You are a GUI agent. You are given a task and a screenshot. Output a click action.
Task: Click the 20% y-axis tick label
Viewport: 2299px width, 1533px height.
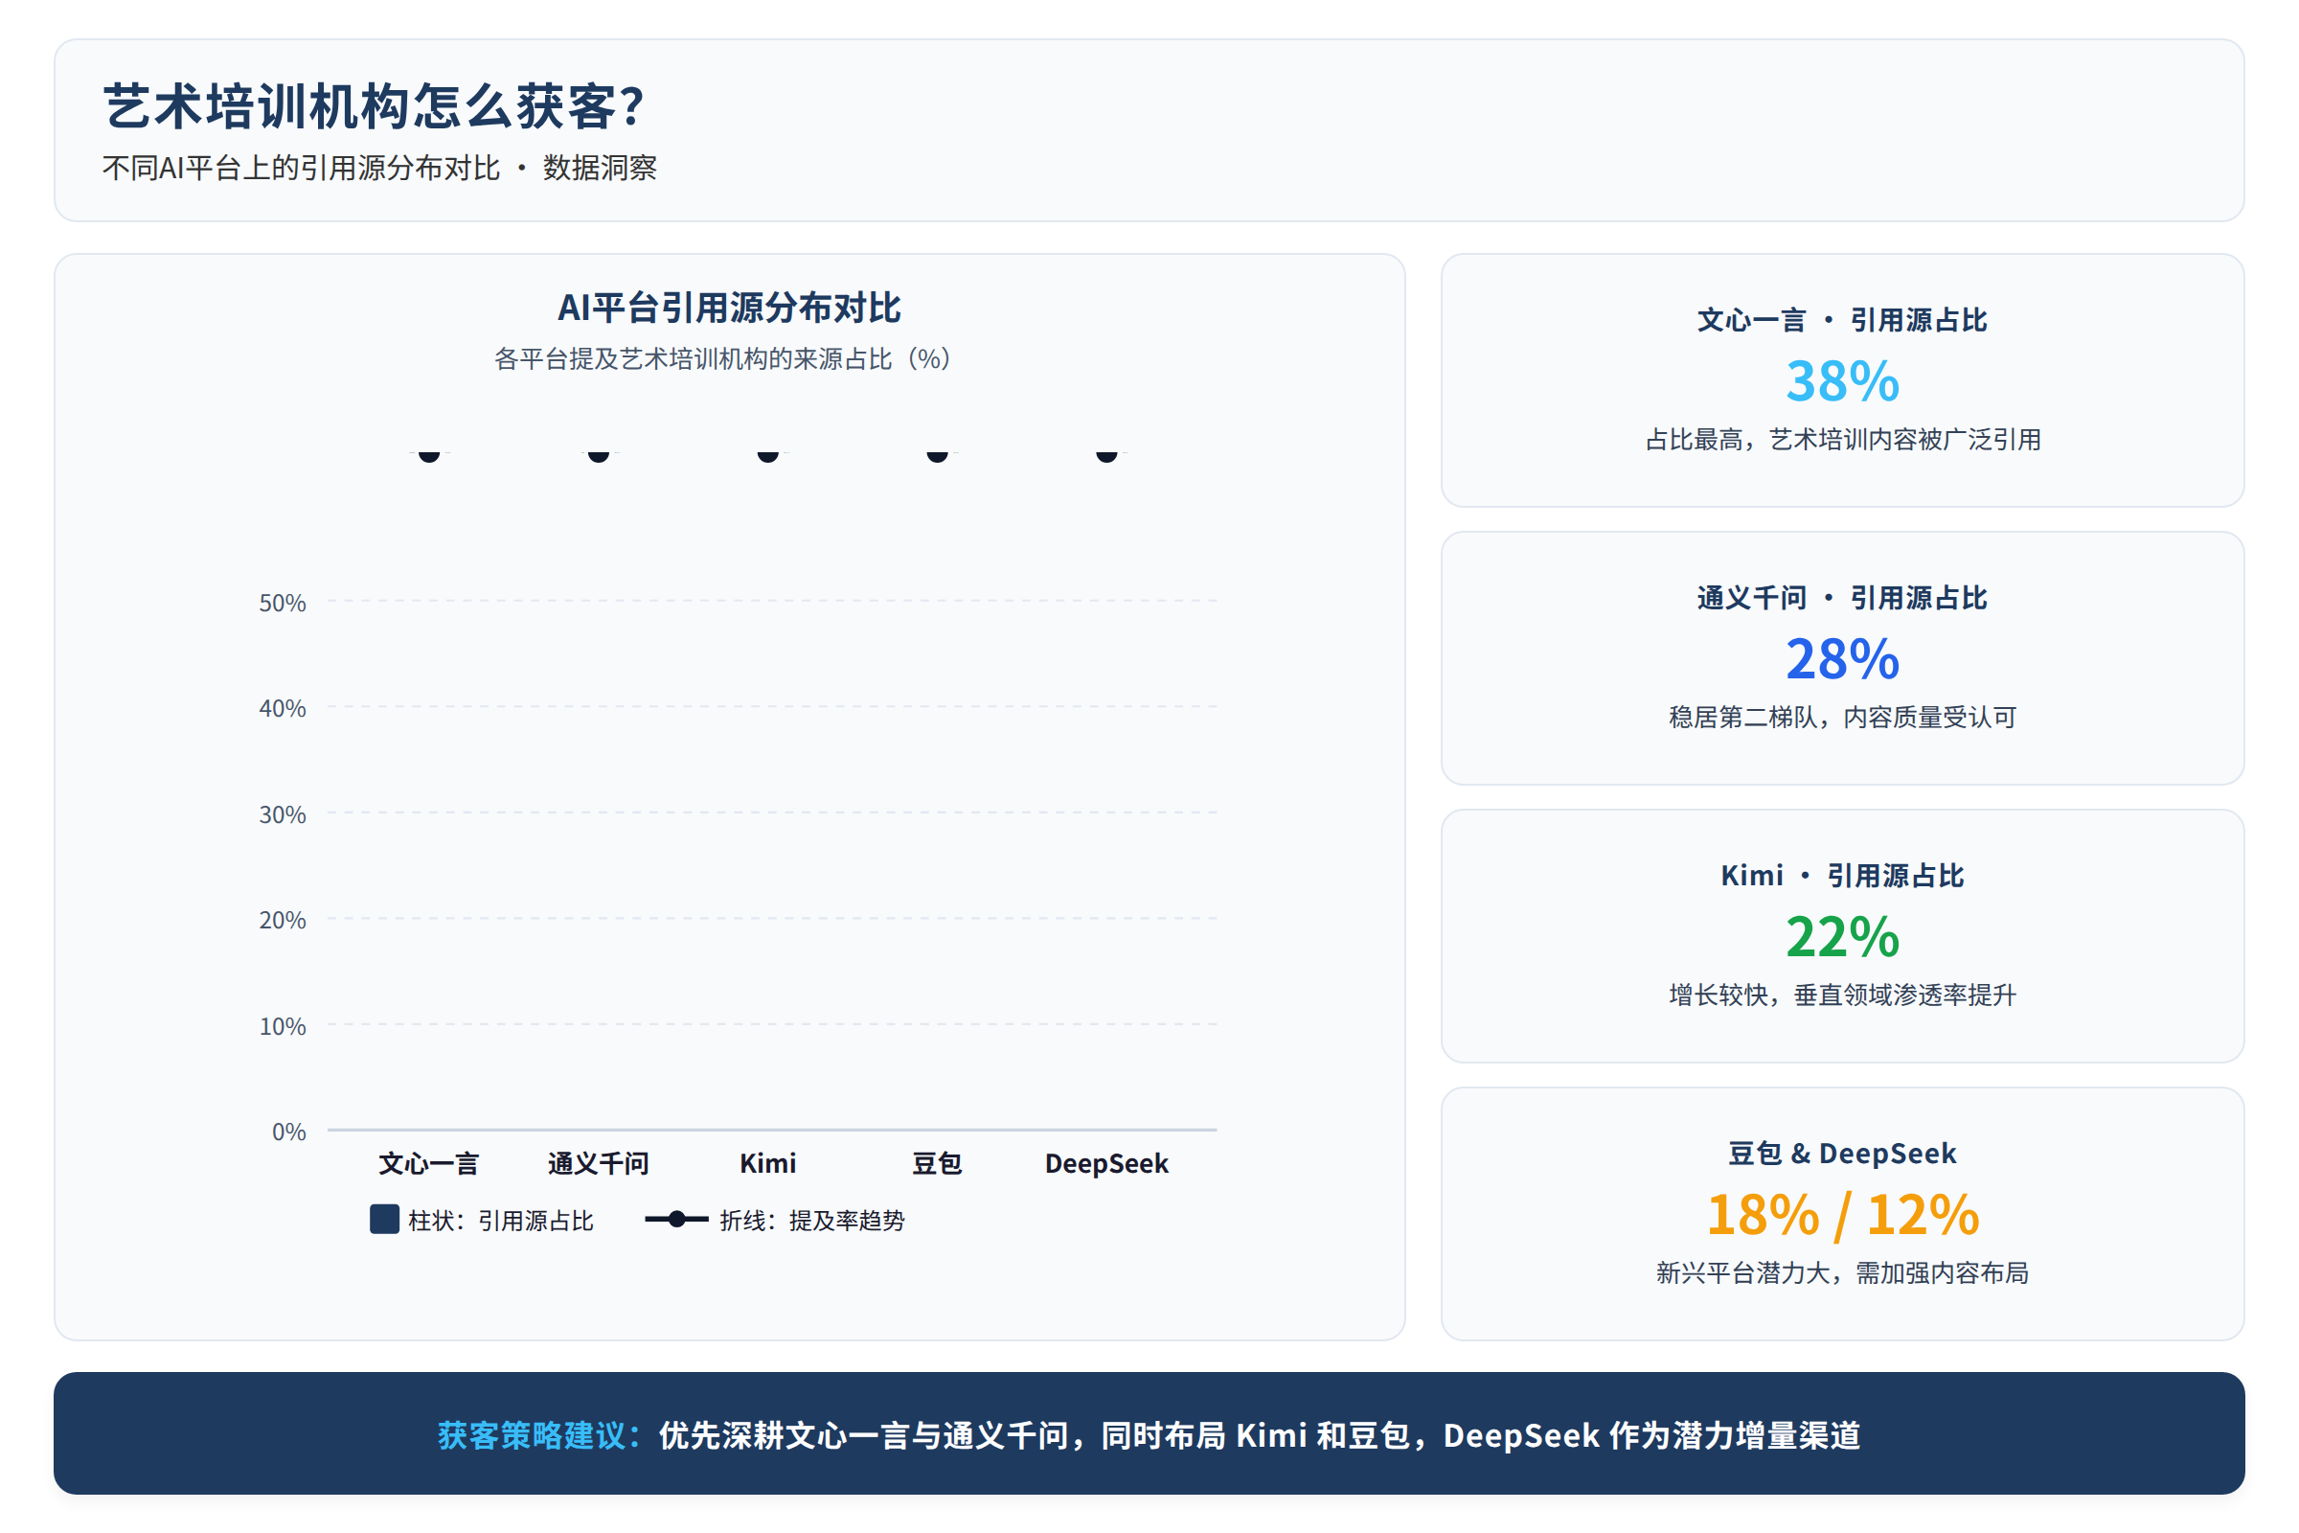click(283, 920)
